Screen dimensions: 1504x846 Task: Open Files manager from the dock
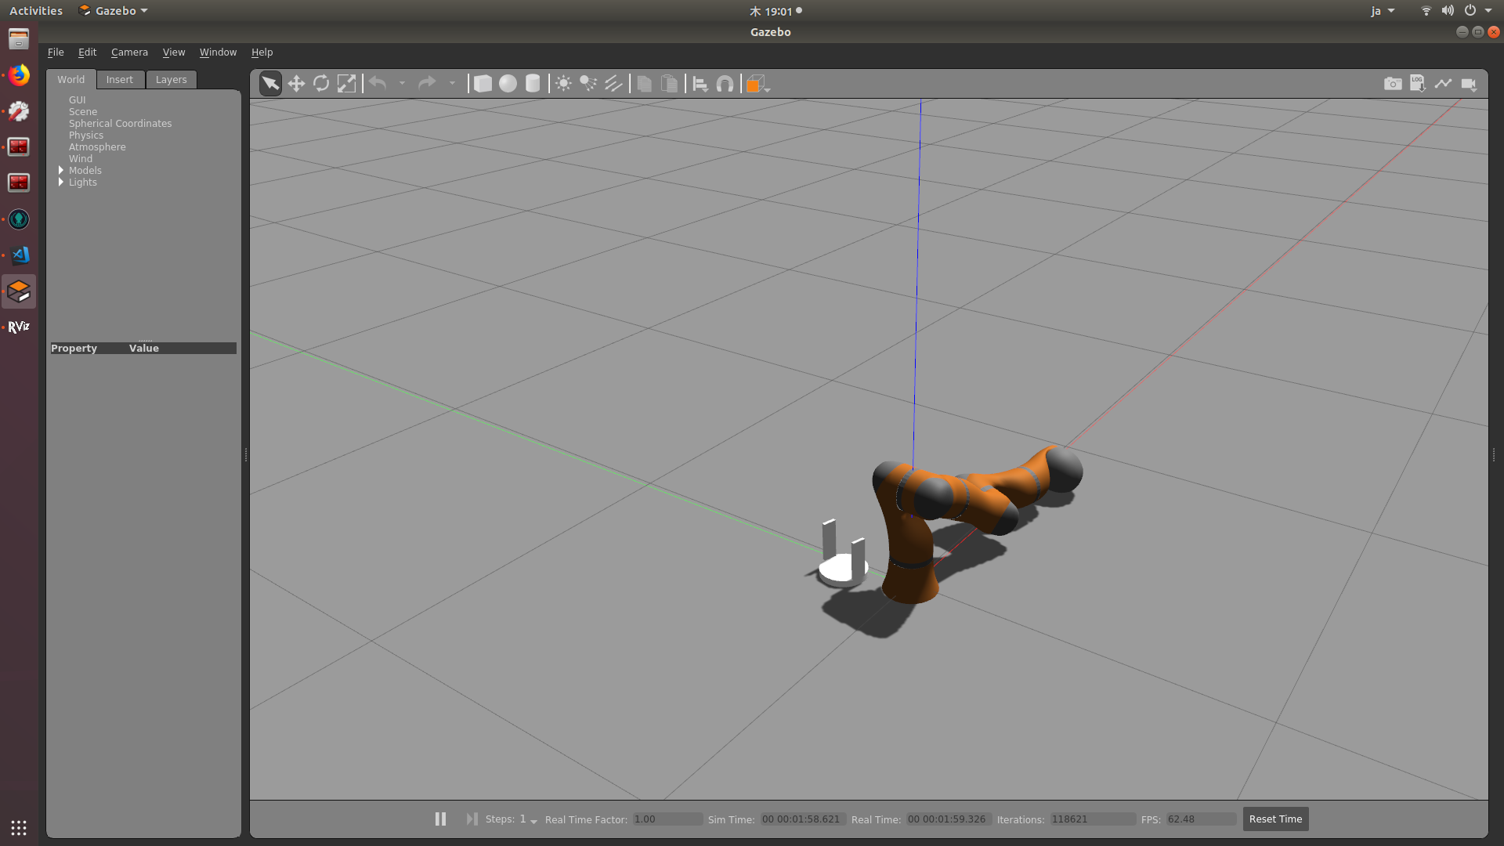click(x=19, y=38)
